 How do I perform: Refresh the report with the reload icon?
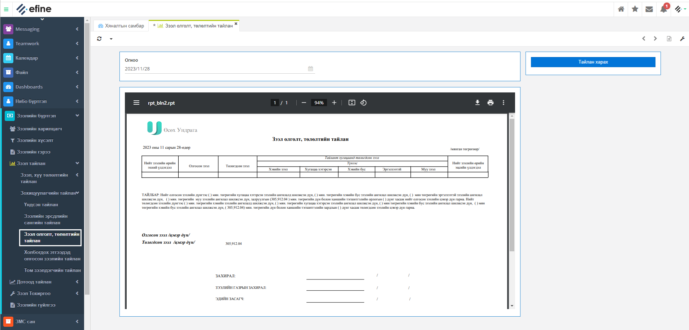coord(99,39)
